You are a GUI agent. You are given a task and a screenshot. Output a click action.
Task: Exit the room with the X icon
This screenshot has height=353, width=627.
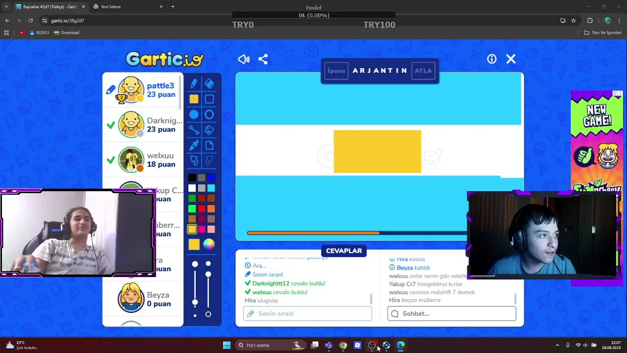click(511, 59)
